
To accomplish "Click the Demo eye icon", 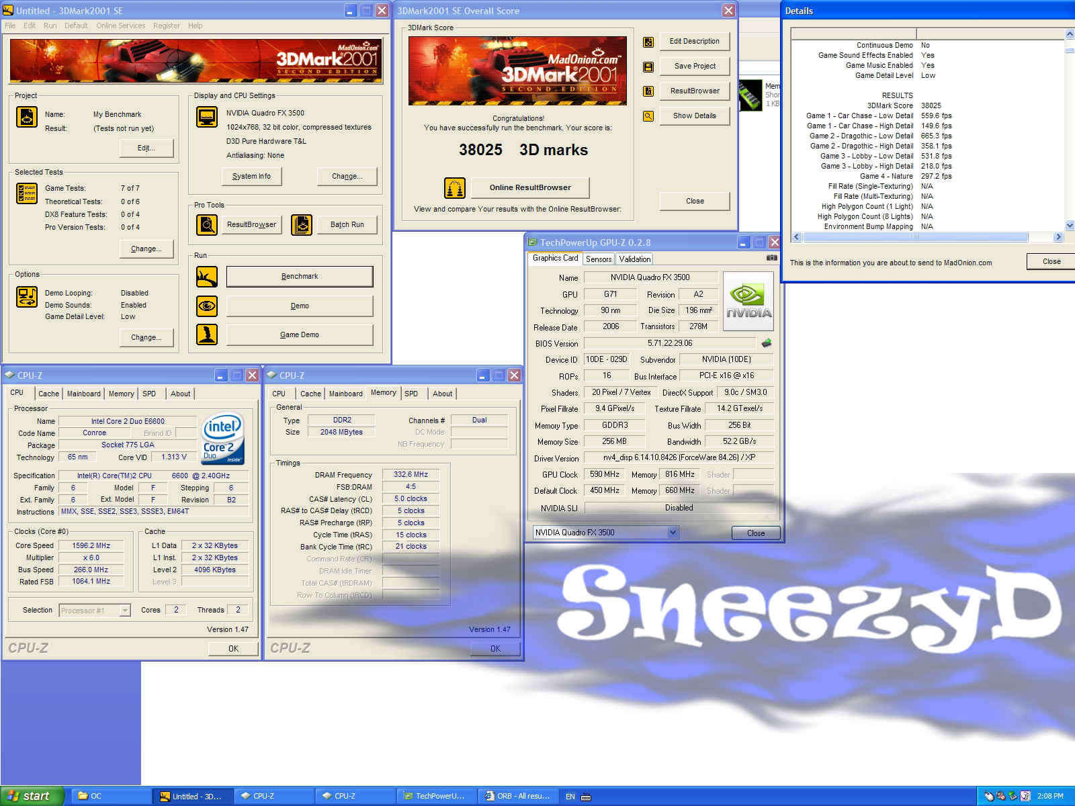I will (207, 306).
